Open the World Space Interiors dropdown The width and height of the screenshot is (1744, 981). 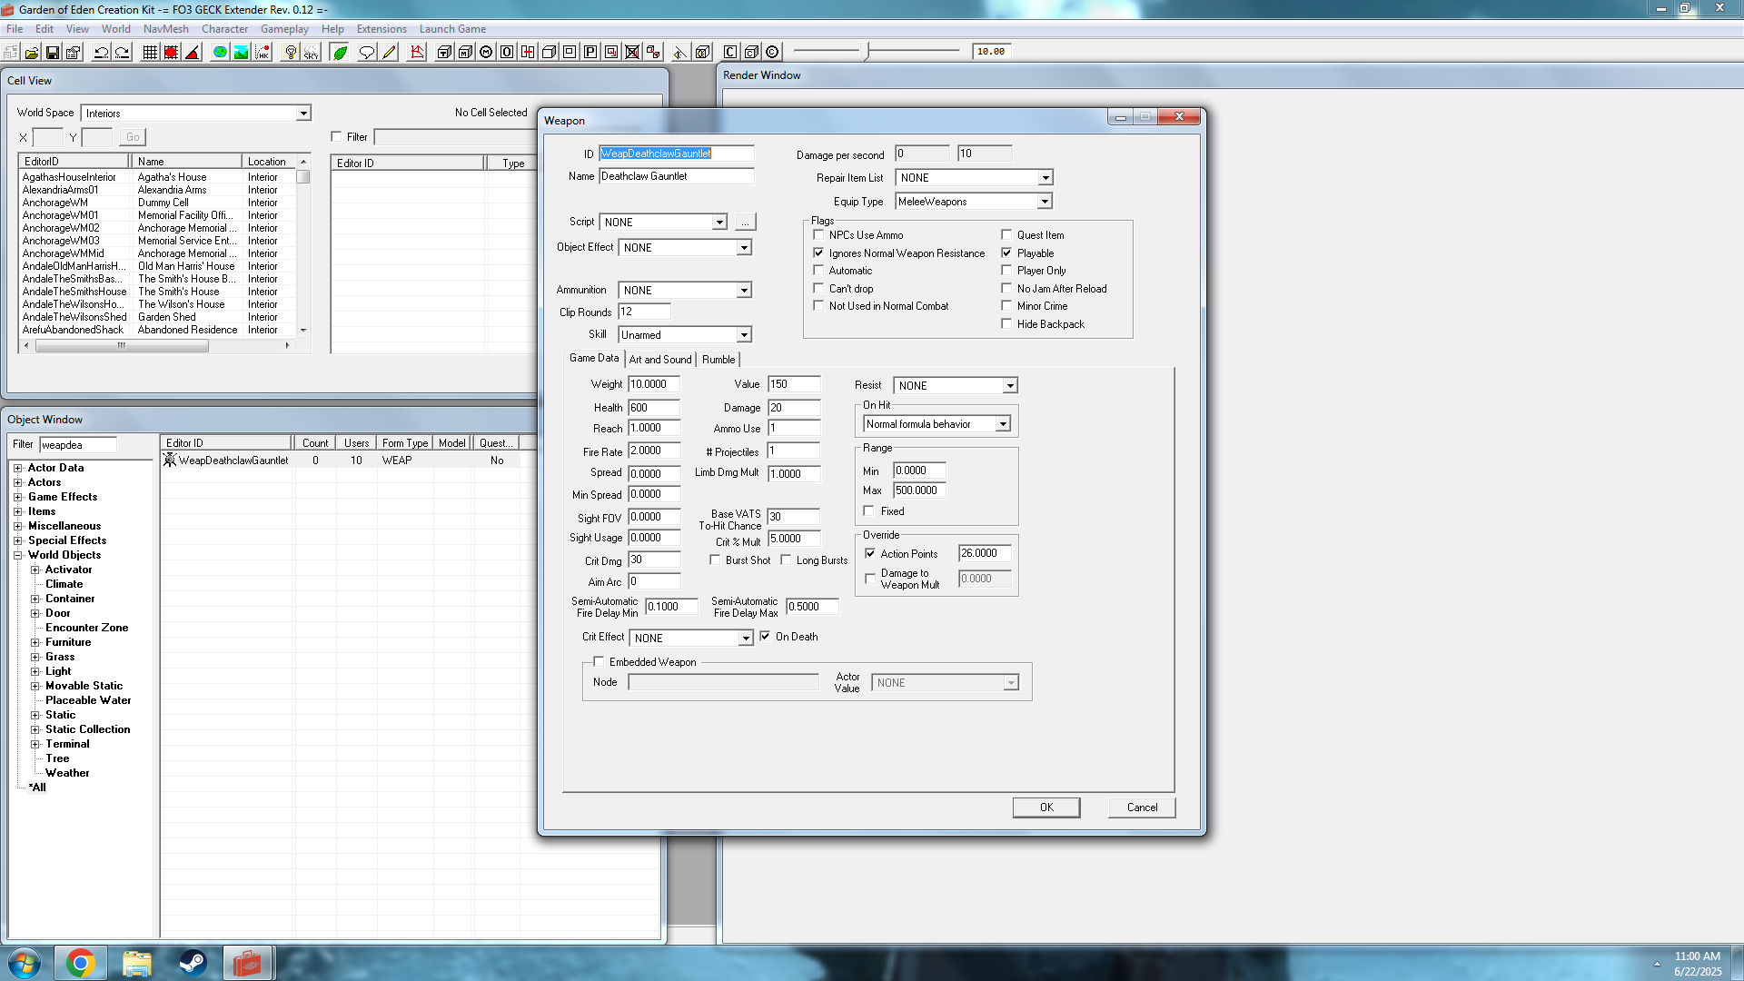[303, 114]
